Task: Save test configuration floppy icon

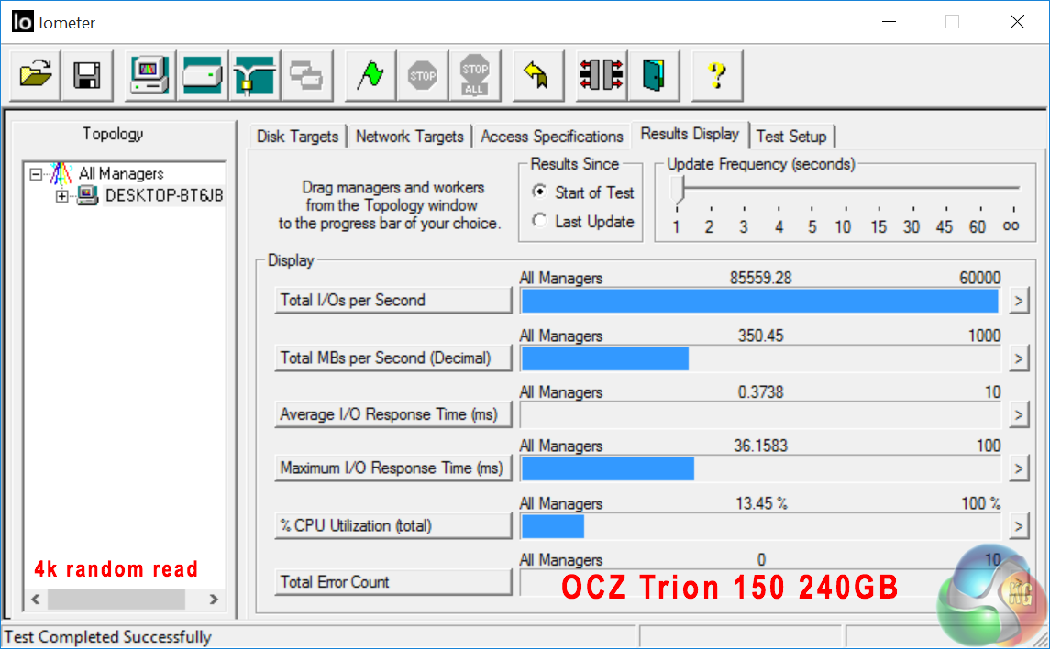Action: coord(87,75)
